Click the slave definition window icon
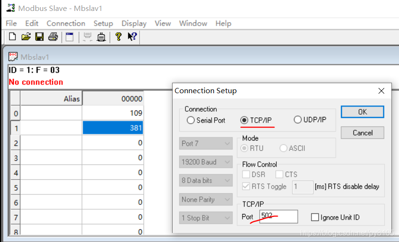Image resolution: width=399 pixels, height=242 pixels. 69,37
